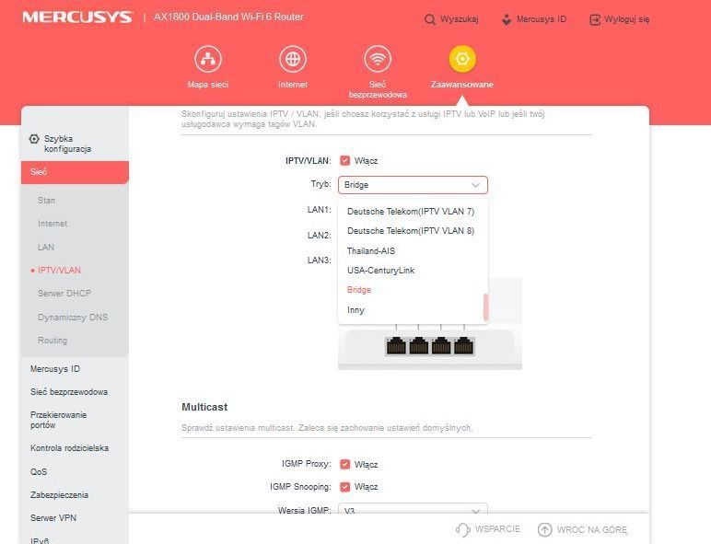Choose Deutsche Telekom(IPTV VLAN 8) option

pyautogui.click(x=413, y=231)
